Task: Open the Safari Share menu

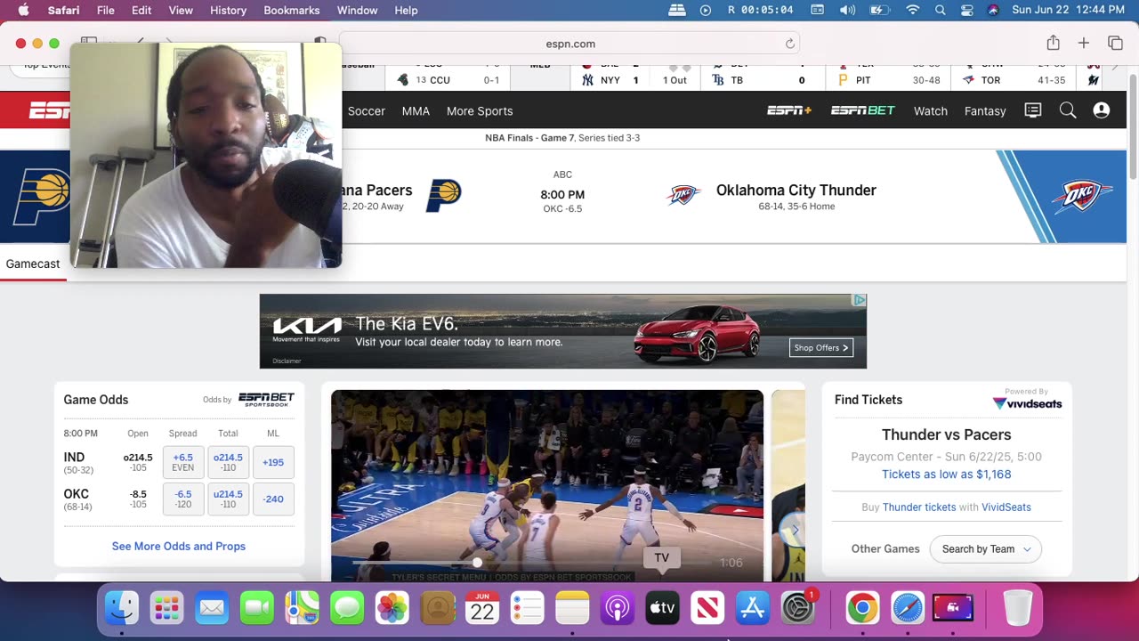Action: click(1053, 43)
